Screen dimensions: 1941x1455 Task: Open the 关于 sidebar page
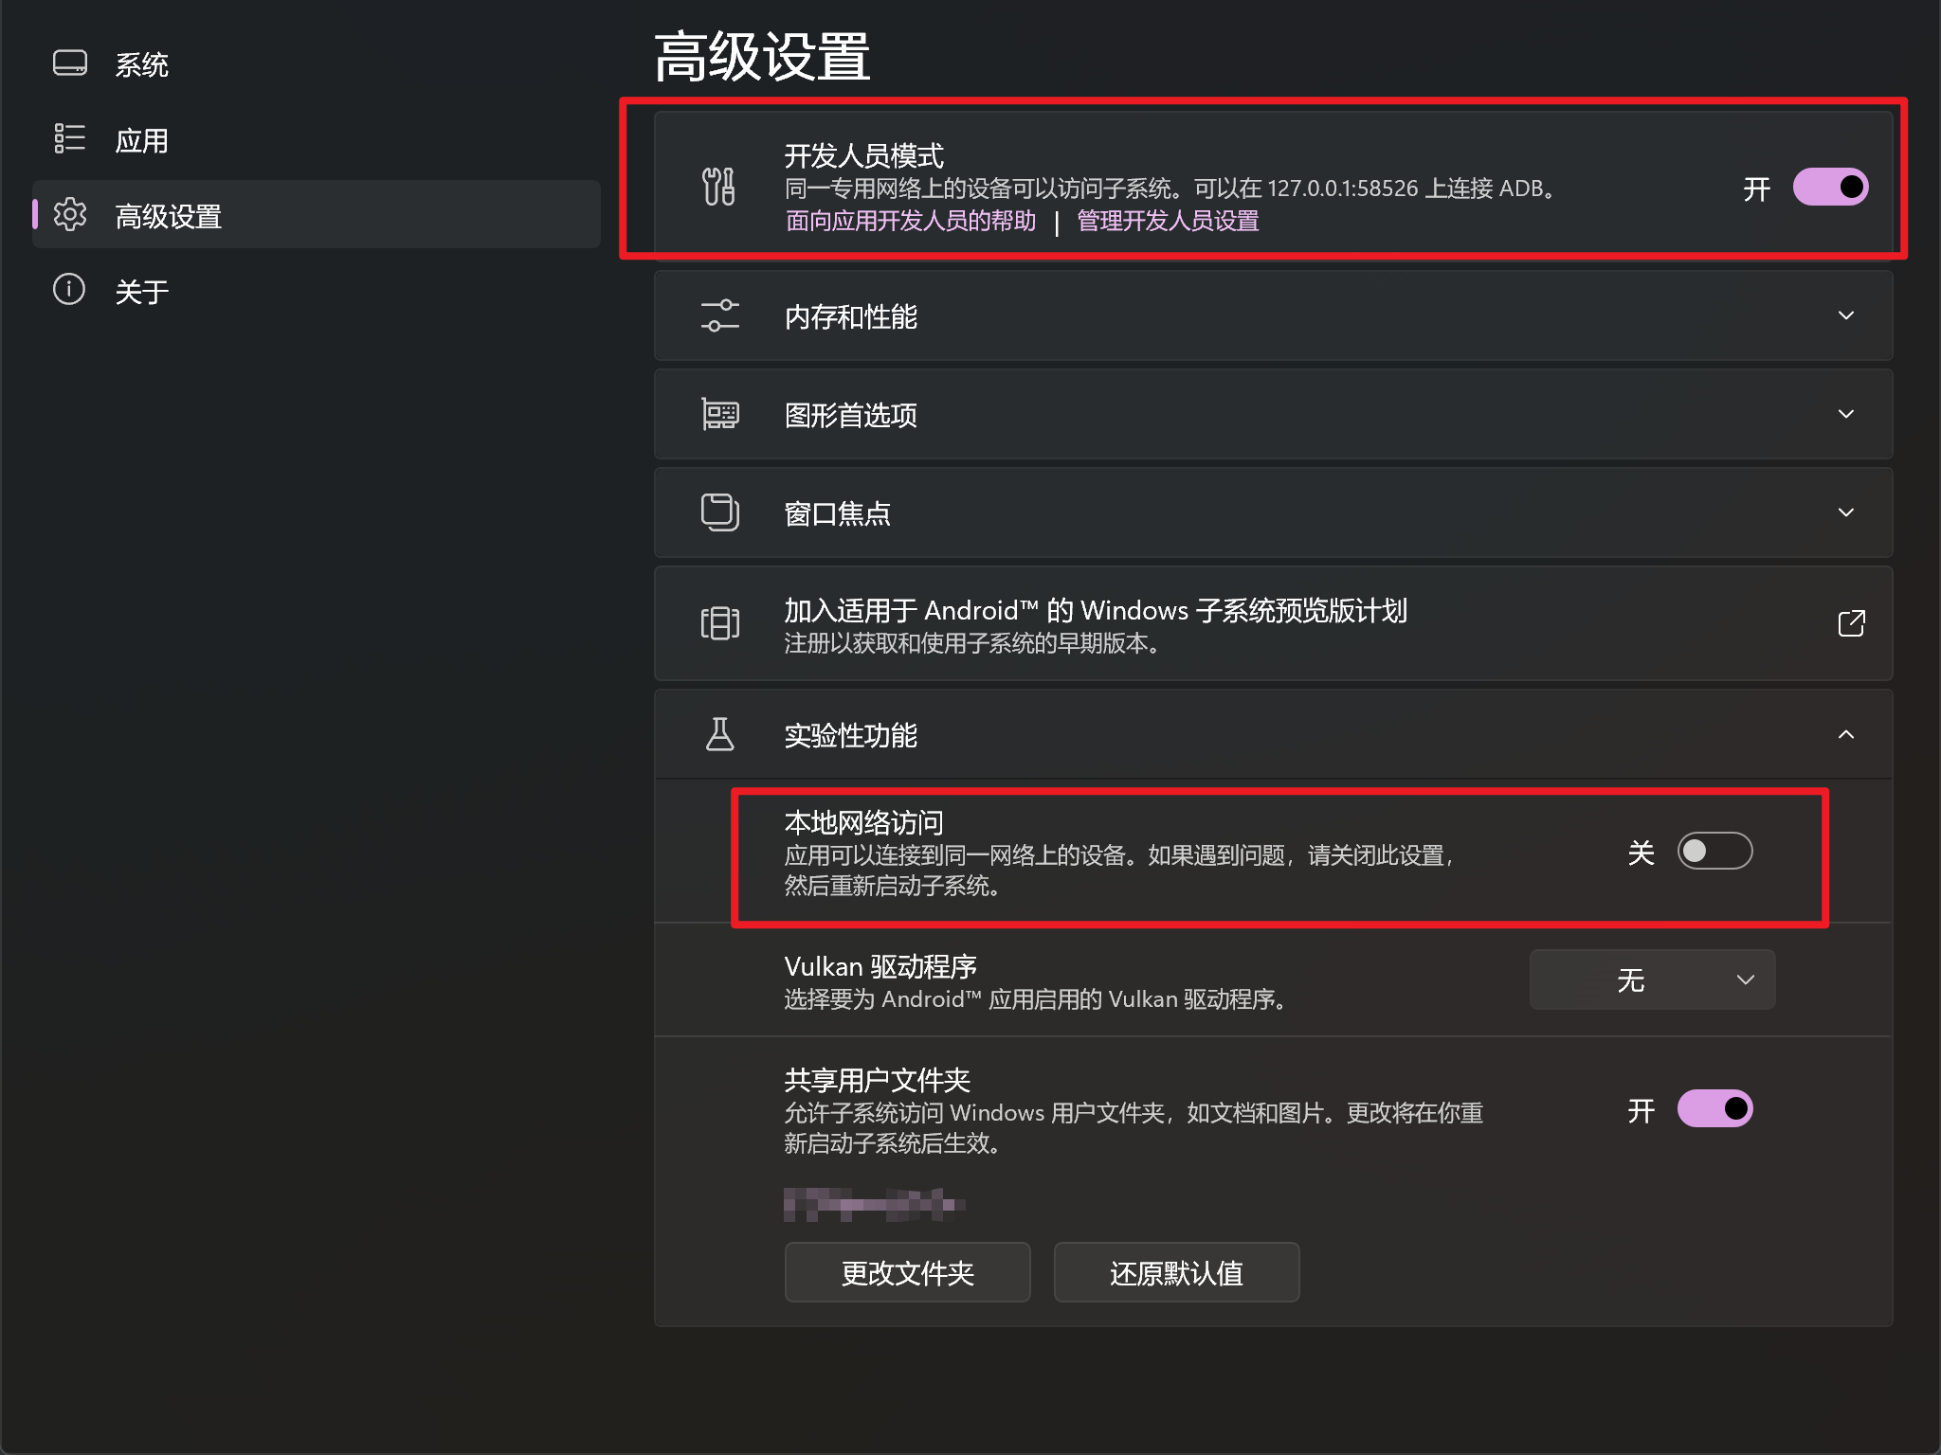(142, 291)
